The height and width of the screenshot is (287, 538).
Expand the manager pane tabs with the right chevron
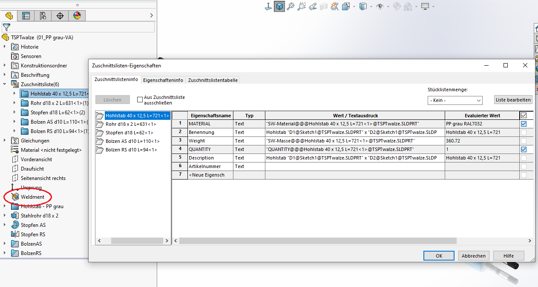(x=152, y=16)
